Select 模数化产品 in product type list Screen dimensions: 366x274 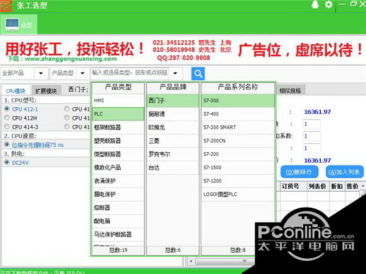(x=118, y=167)
